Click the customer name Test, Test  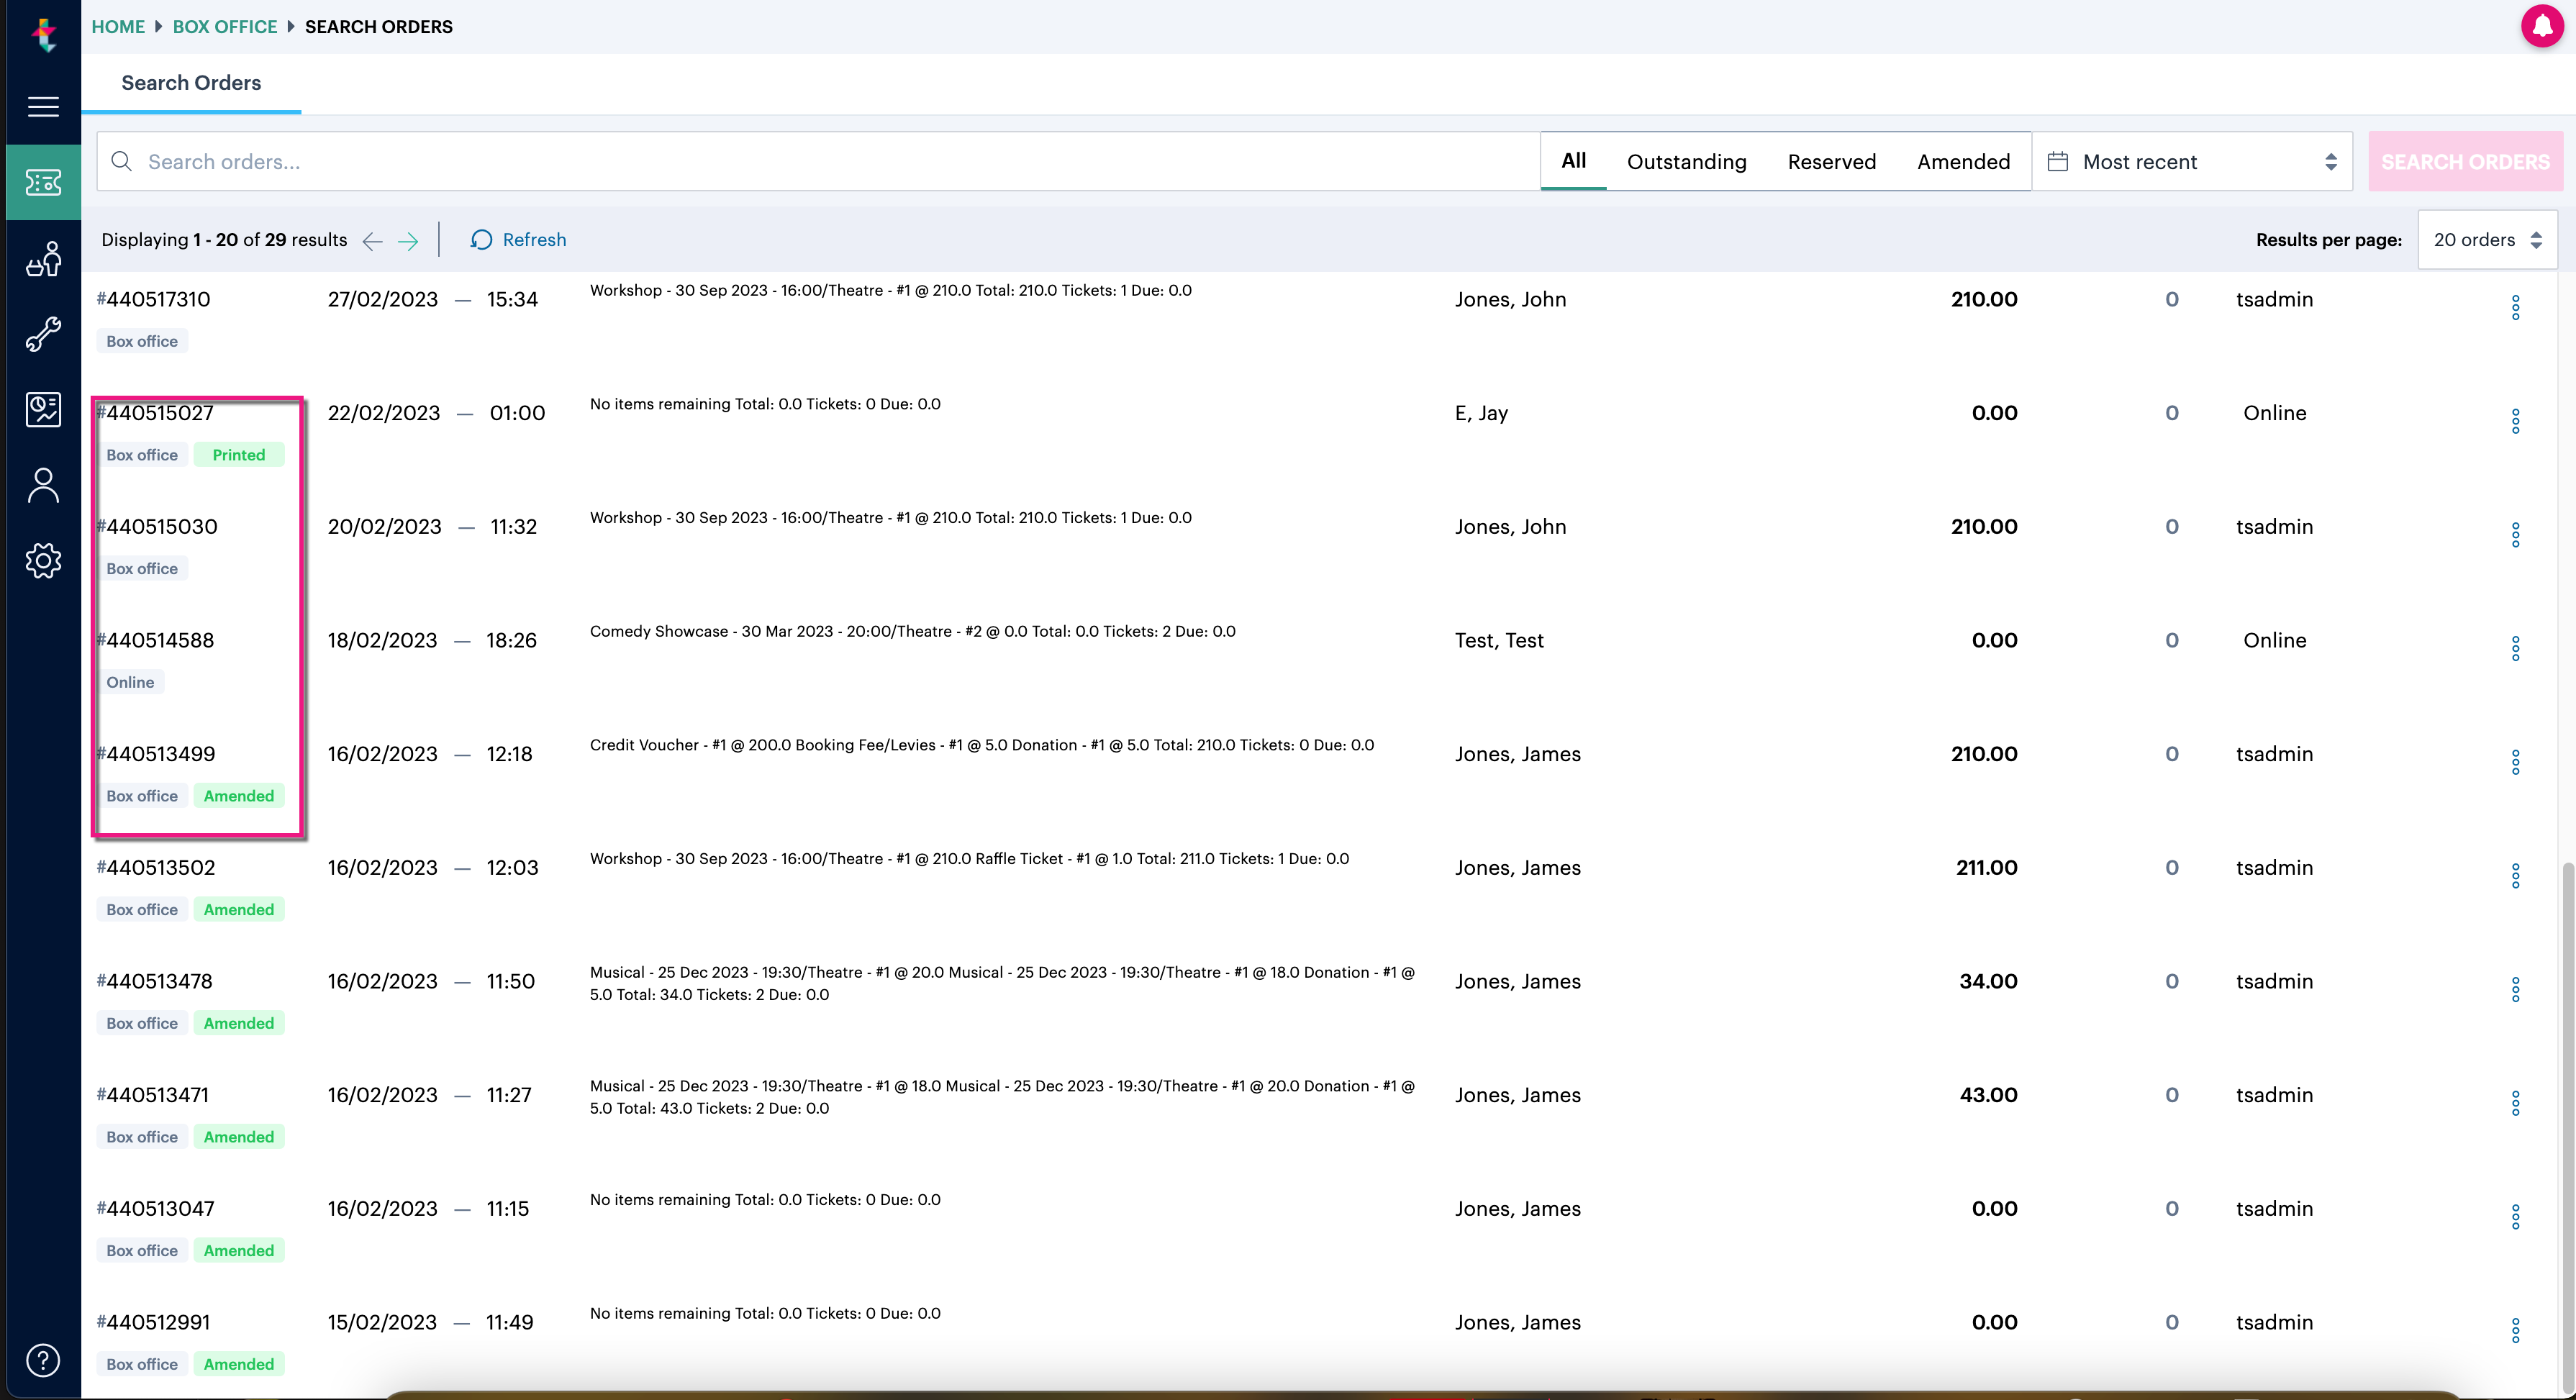(x=1499, y=640)
